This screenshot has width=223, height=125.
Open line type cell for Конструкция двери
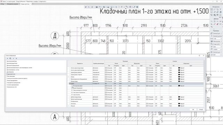[x=109, y=86]
